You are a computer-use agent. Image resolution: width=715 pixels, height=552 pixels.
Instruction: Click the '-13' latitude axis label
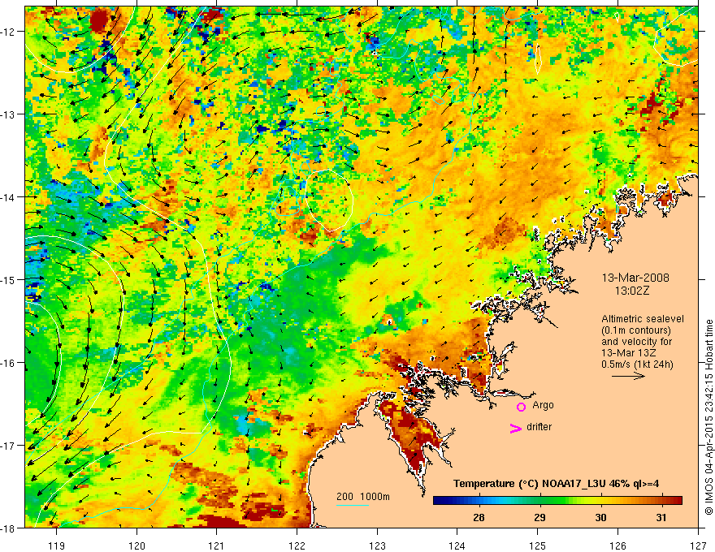point(9,114)
